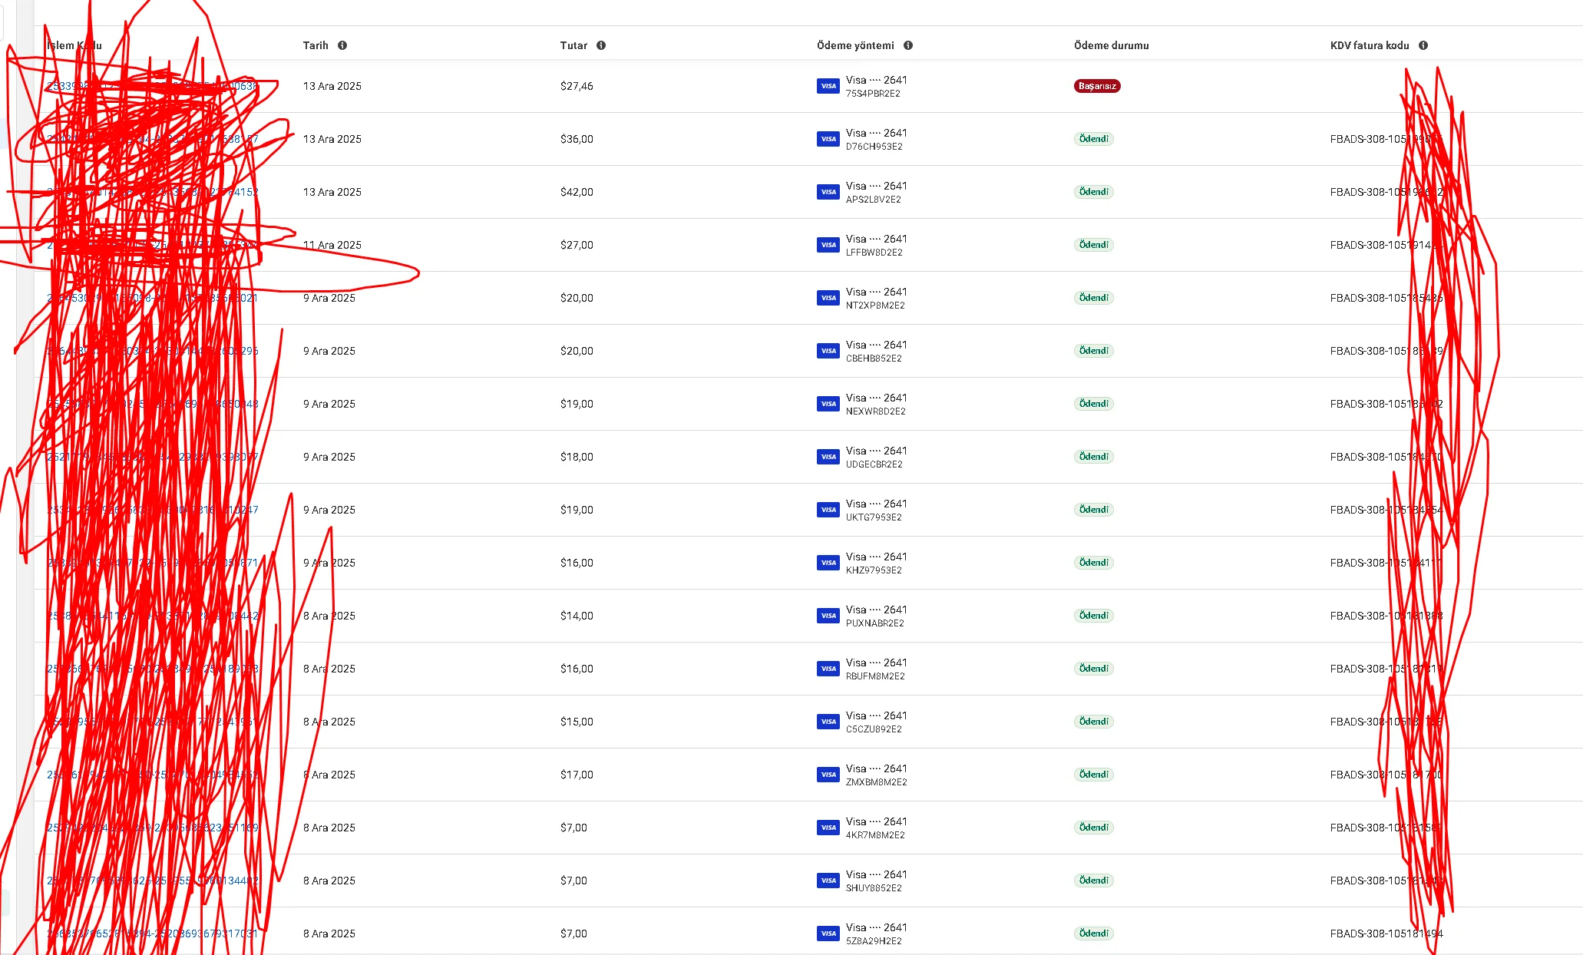This screenshot has width=1583, height=955.
Task: Click info icon next to KDV fatura kodu
Action: click(1423, 45)
